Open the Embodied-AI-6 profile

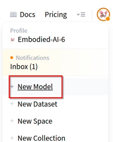41,39
